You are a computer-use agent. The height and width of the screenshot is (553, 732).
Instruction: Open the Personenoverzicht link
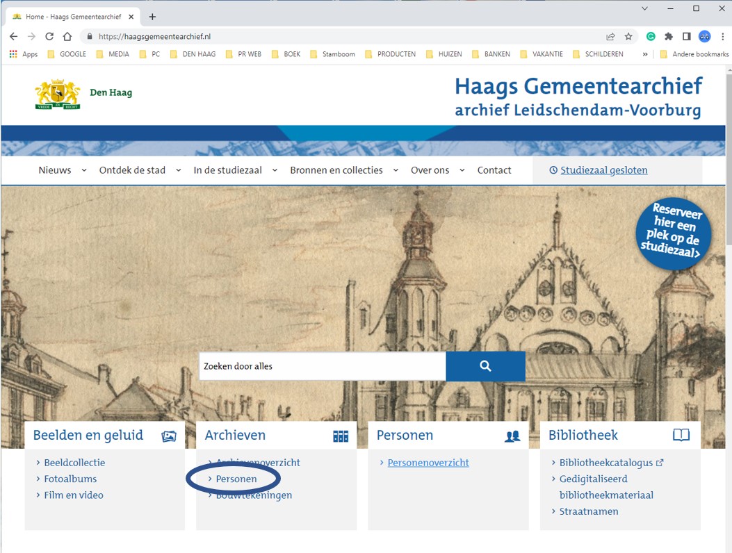tap(428, 463)
